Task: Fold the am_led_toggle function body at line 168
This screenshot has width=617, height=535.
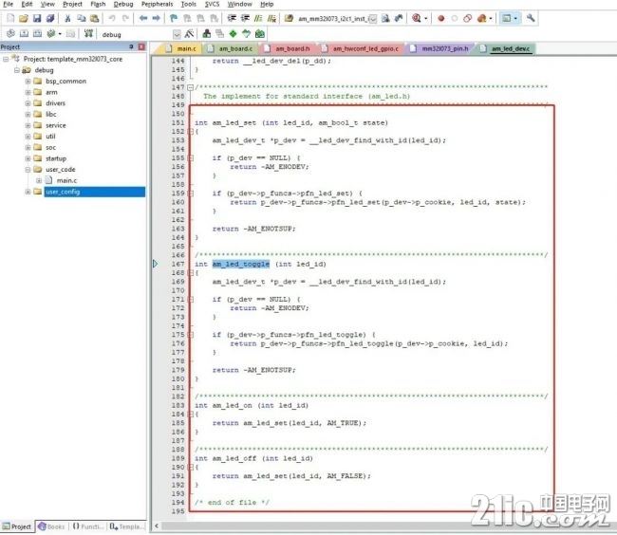Action: 191,273
